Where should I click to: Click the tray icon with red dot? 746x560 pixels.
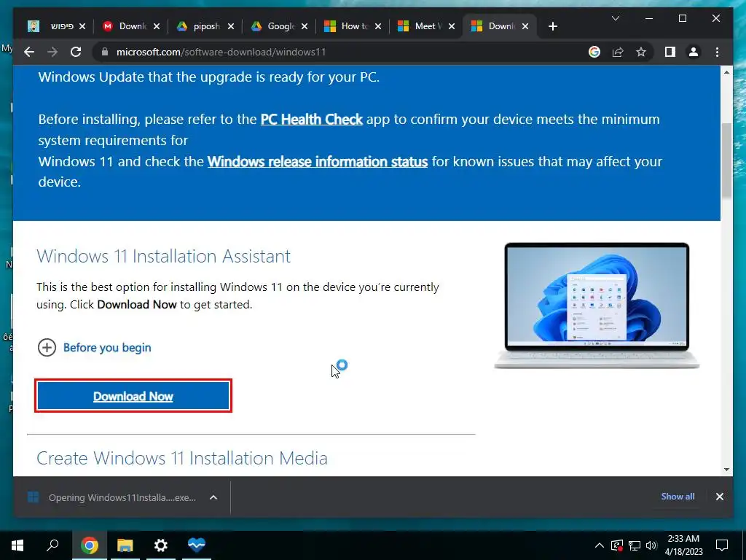(x=616, y=545)
